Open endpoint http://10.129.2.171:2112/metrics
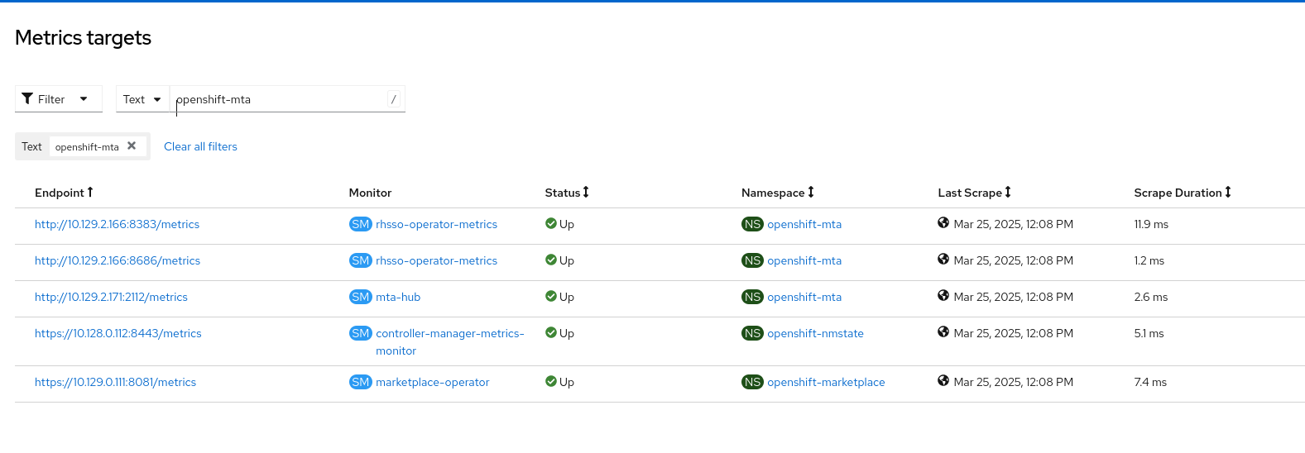 [x=111, y=297]
